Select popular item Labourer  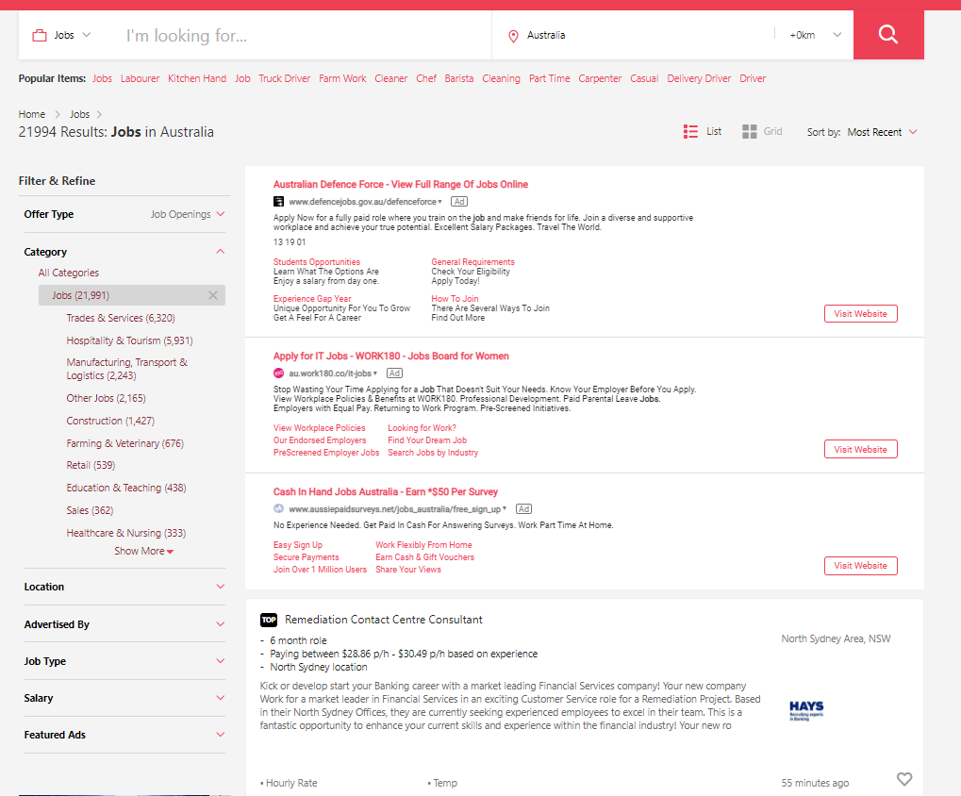(140, 78)
